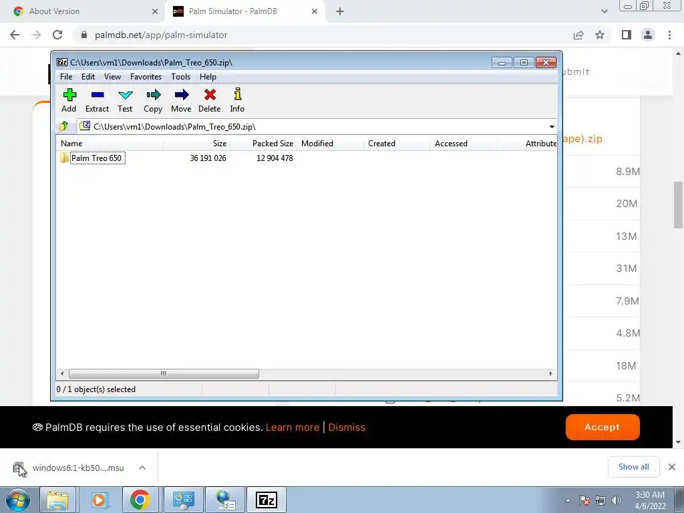
Task: Open Windows Explorer from the taskbar
Action: pos(58,500)
